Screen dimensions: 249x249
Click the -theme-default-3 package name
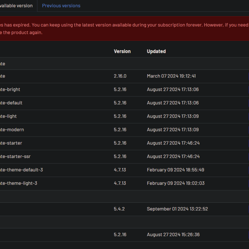click(x=19, y=170)
